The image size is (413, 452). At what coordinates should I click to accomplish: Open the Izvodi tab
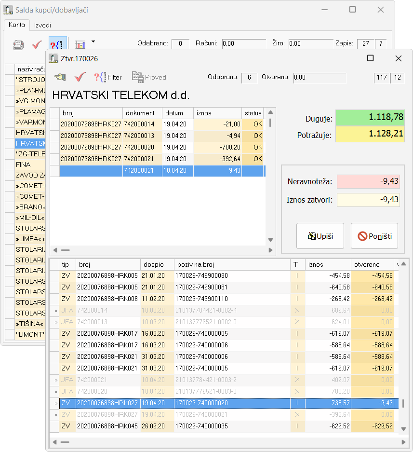coord(42,25)
